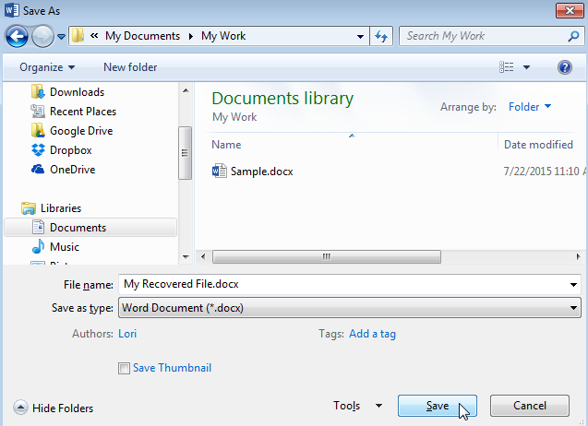Open the Tools menu

pyautogui.click(x=357, y=406)
